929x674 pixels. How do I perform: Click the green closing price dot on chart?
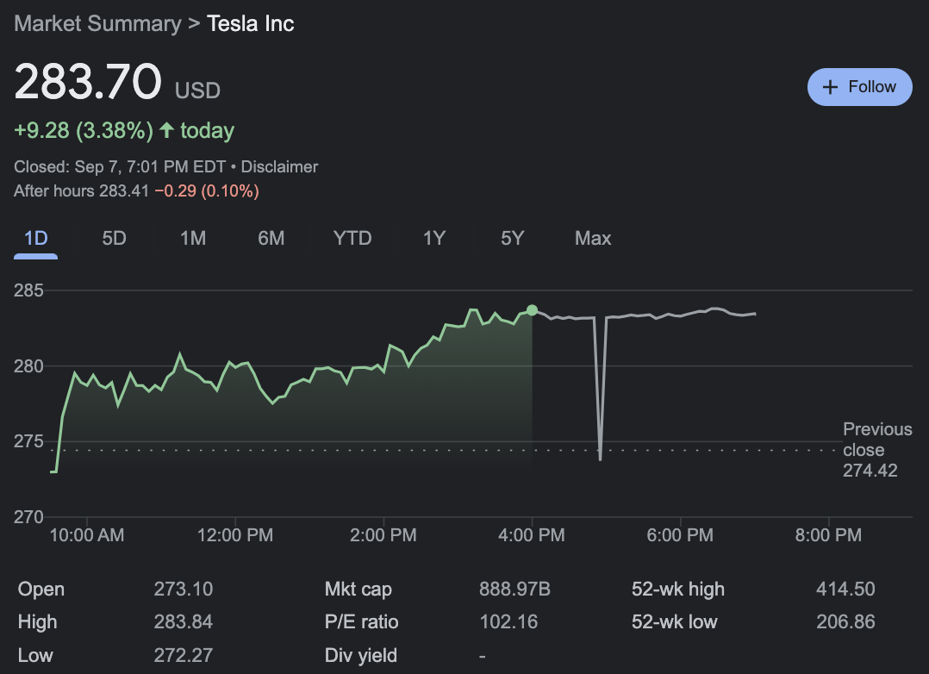click(x=532, y=310)
